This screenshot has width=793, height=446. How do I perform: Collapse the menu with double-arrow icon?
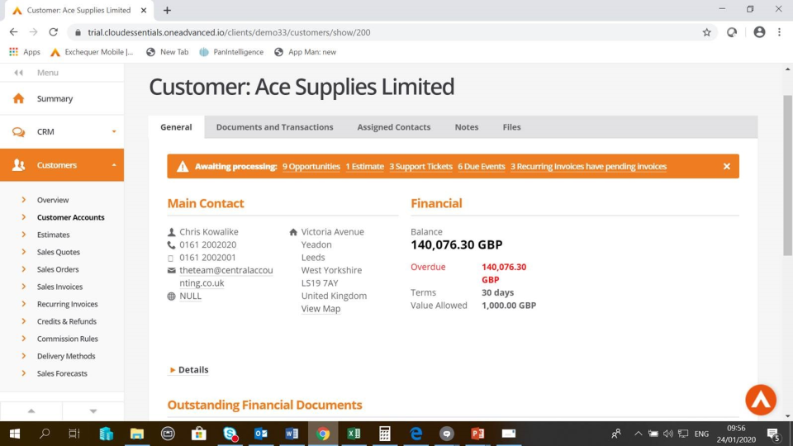coord(19,73)
